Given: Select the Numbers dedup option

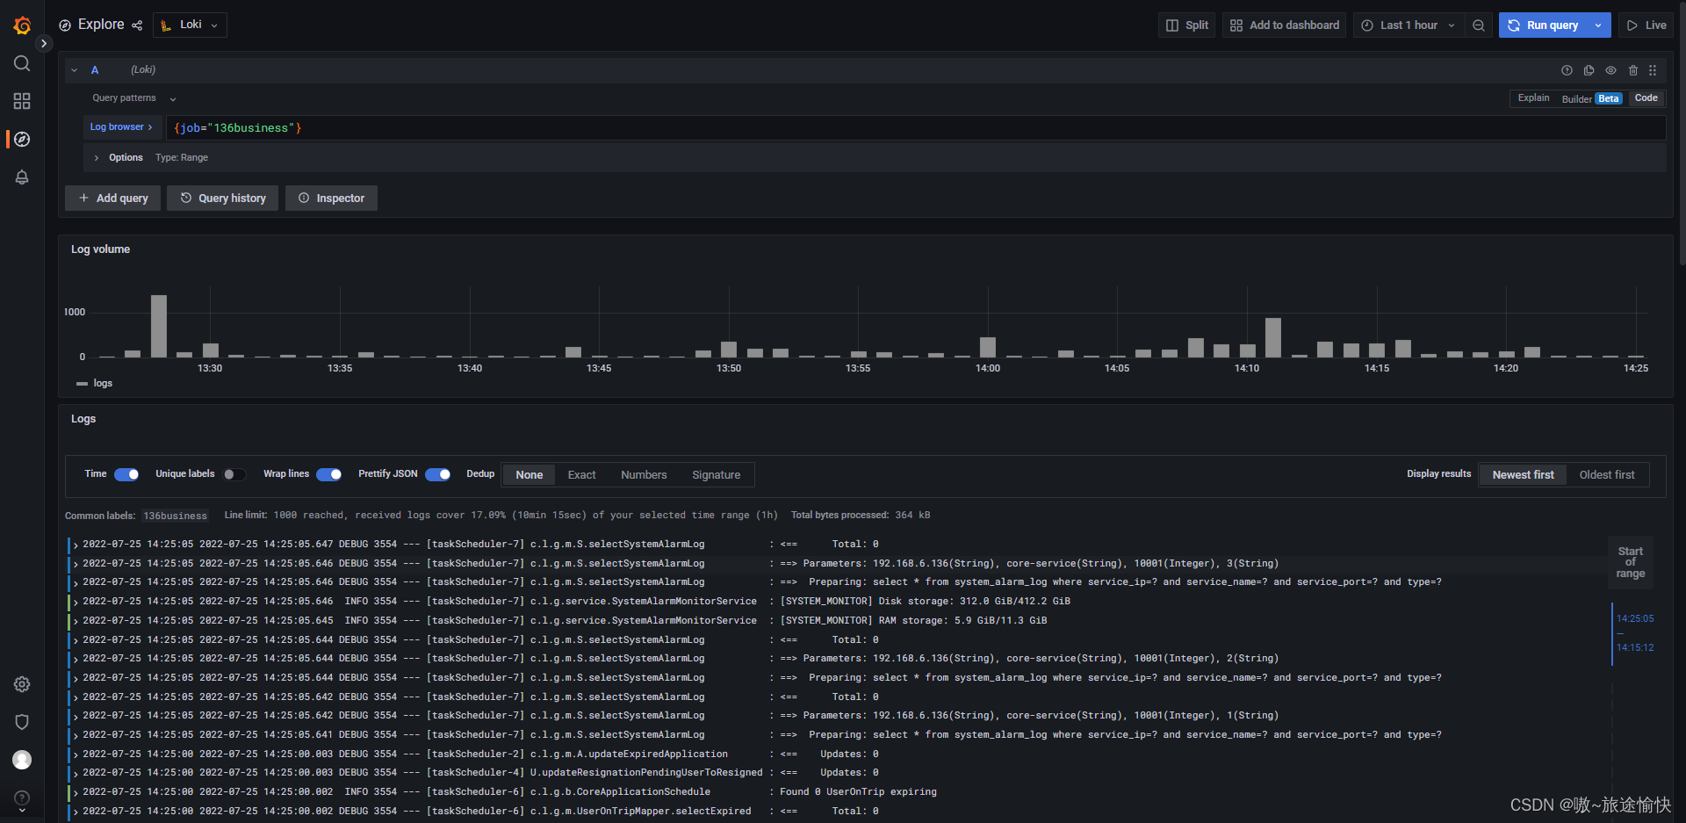Looking at the screenshot, I should click(644, 475).
